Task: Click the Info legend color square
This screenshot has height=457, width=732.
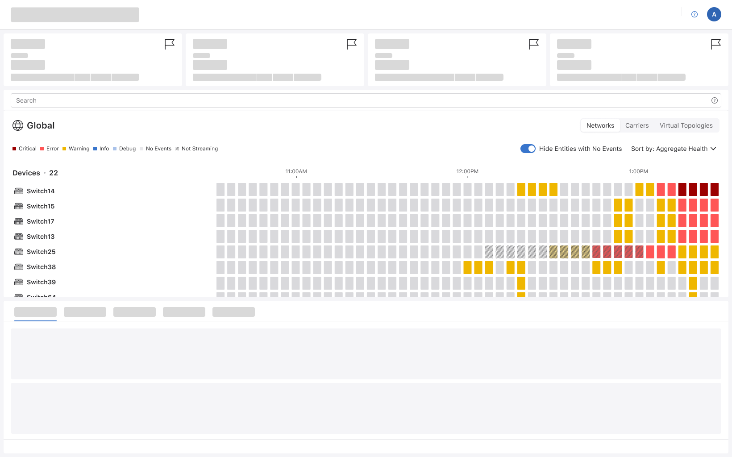Action: (95, 149)
